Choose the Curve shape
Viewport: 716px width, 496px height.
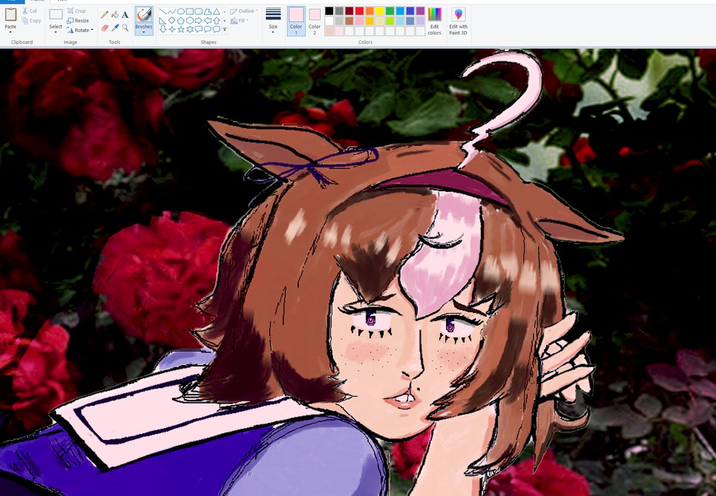[x=172, y=11]
